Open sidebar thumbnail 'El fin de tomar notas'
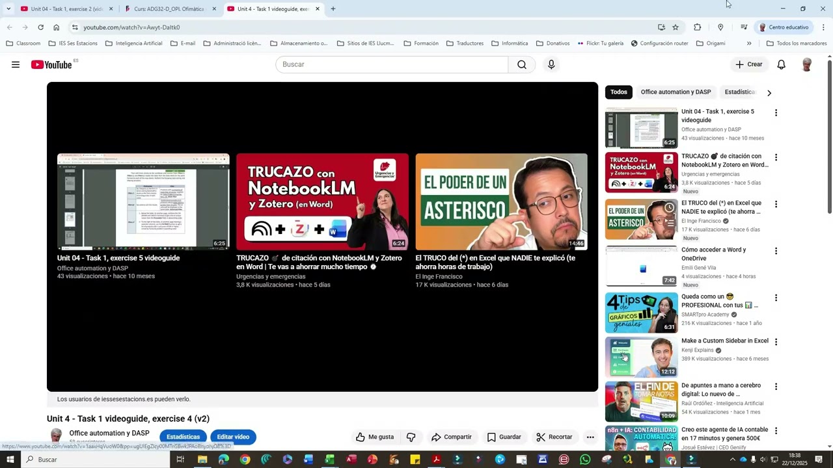This screenshot has height=468, width=833. [642, 402]
